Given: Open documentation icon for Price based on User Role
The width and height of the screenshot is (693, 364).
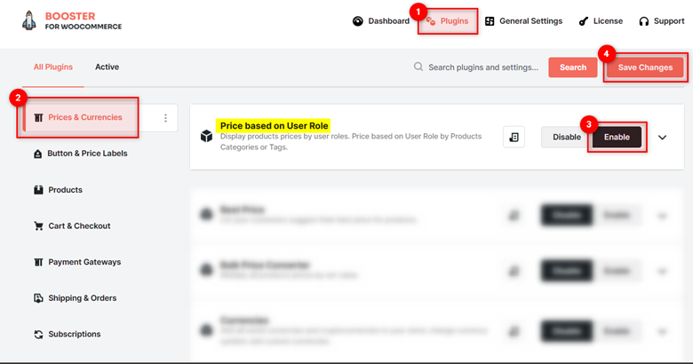Looking at the screenshot, I should pos(514,137).
